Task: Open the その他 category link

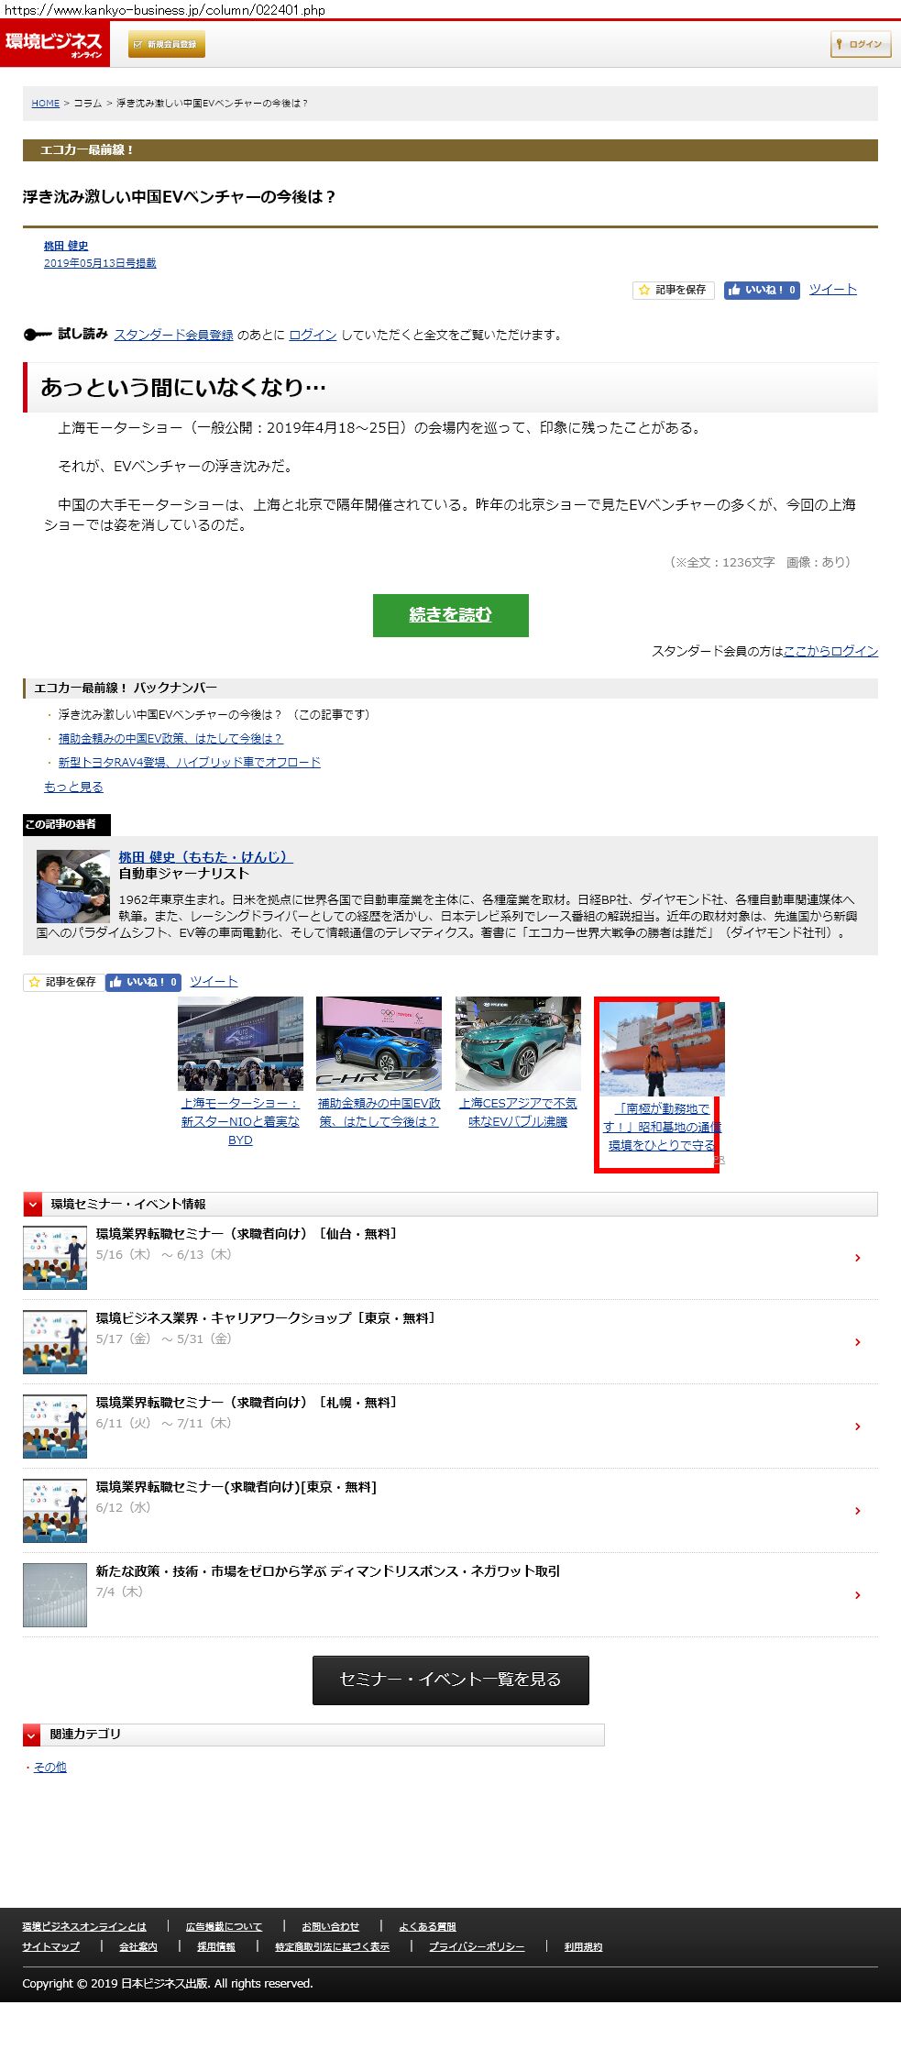Action: click(x=50, y=1767)
